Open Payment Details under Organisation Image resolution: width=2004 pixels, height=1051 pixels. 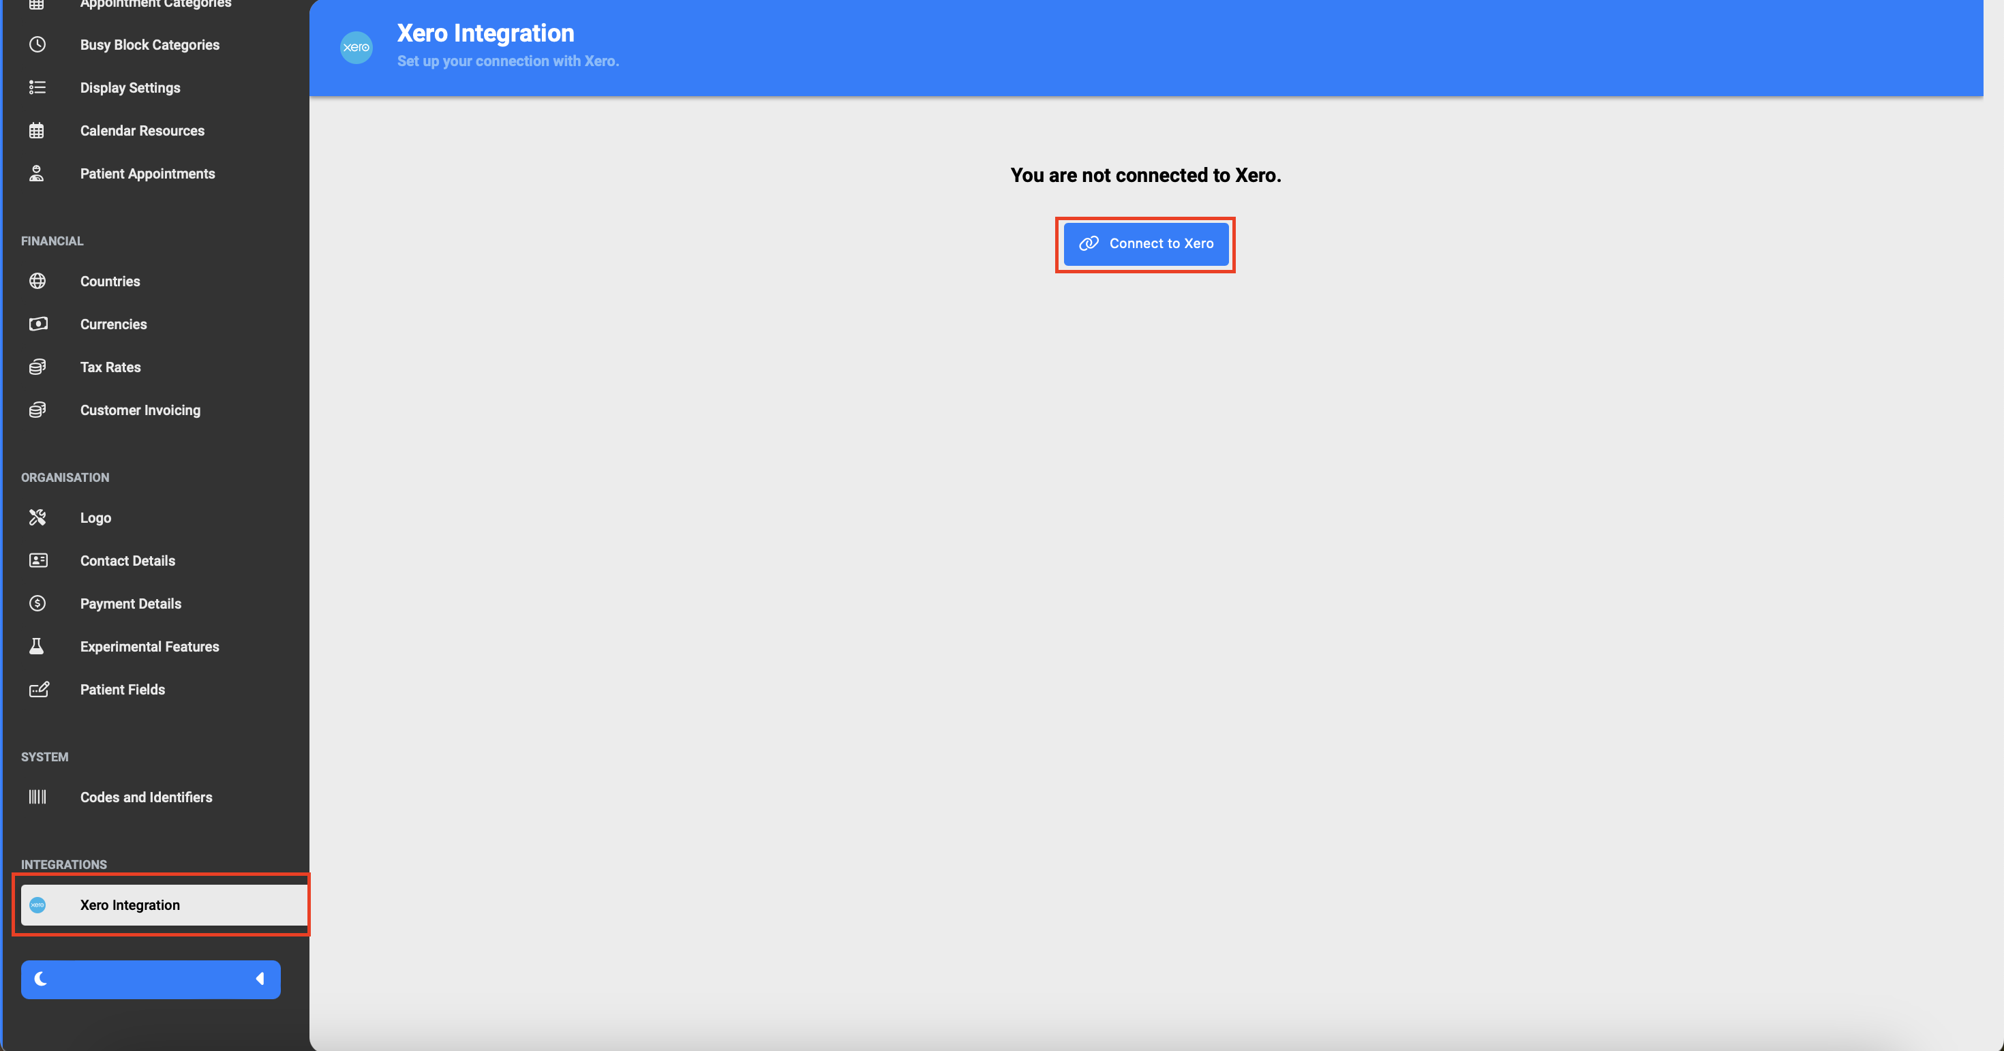(130, 604)
